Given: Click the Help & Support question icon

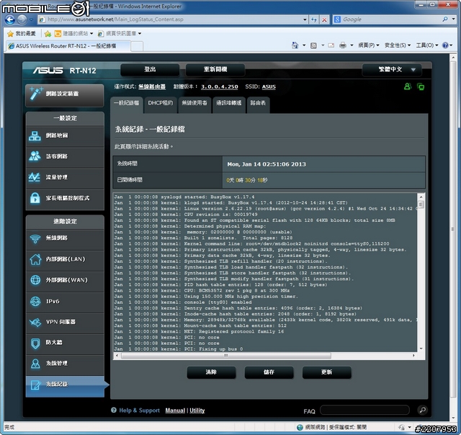Looking at the screenshot, I should point(114,410).
